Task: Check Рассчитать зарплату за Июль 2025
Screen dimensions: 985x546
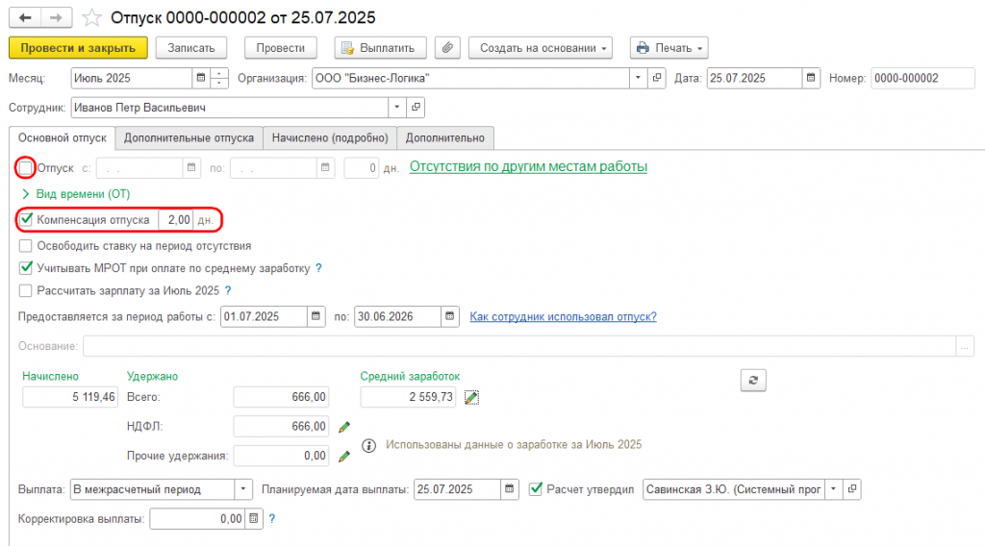Action: (26, 290)
